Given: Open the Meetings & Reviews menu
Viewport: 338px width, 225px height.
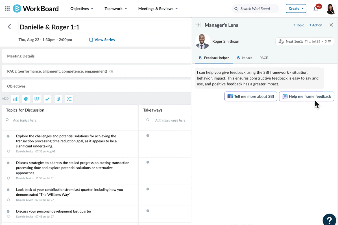Looking at the screenshot, I should pyautogui.click(x=158, y=9).
